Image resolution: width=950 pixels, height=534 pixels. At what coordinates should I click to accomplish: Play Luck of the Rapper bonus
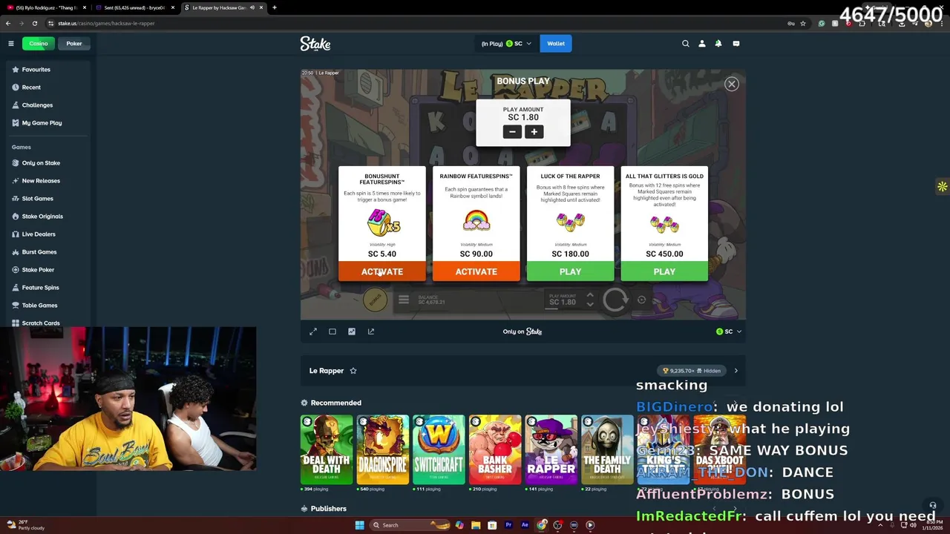(570, 271)
